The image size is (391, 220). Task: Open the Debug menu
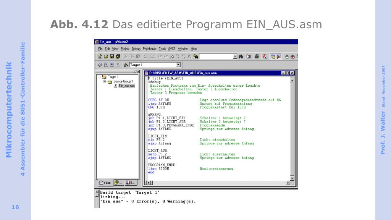pyautogui.click(x=136, y=49)
